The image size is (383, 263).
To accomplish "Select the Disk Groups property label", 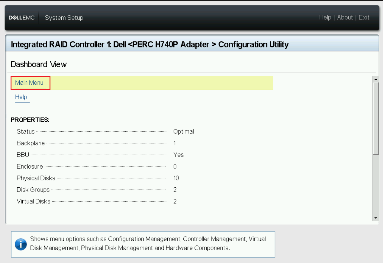I will 33,190.
